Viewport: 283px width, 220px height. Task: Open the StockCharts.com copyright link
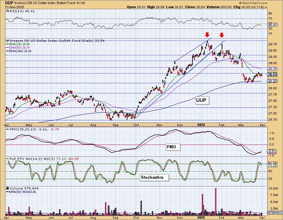click(253, 3)
